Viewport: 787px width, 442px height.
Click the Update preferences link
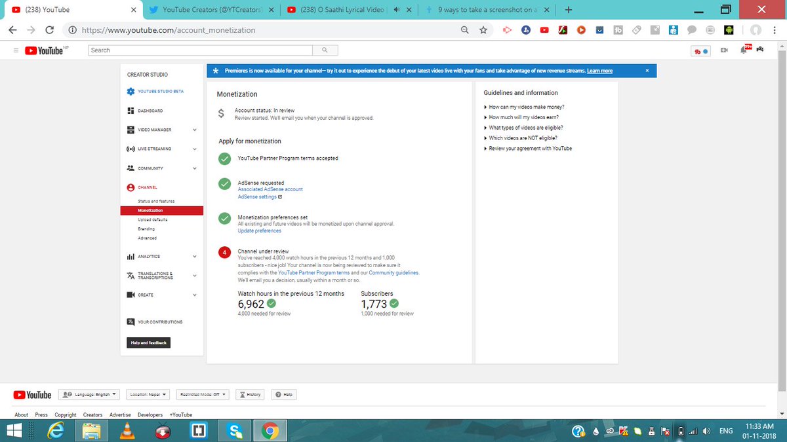click(259, 231)
